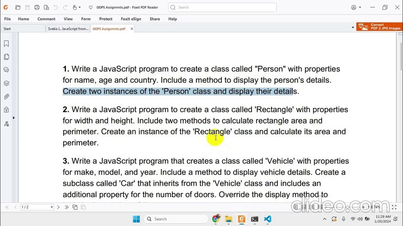Open the Digital Signatures panel
This screenshot has height=226, width=403.
(x=6, y=123)
